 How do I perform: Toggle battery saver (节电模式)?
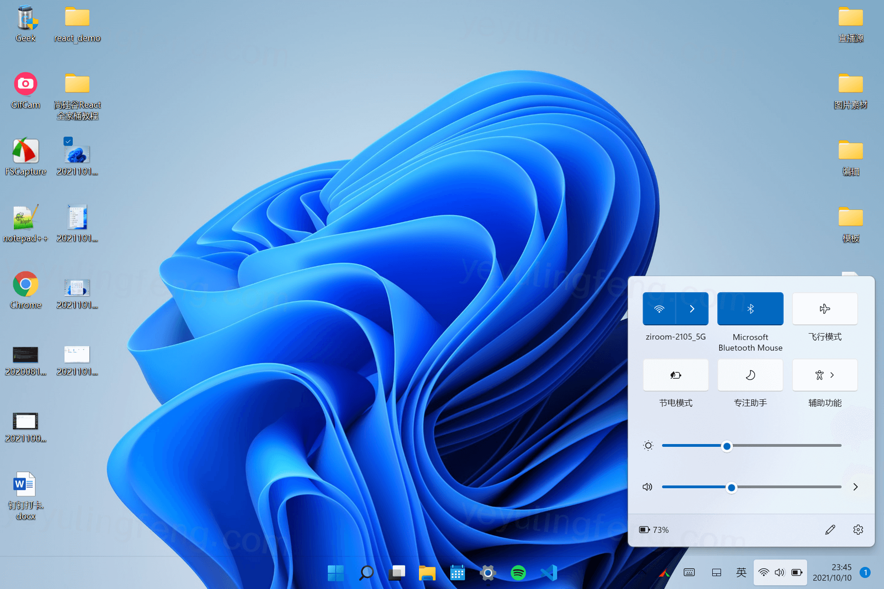point(675,375)
